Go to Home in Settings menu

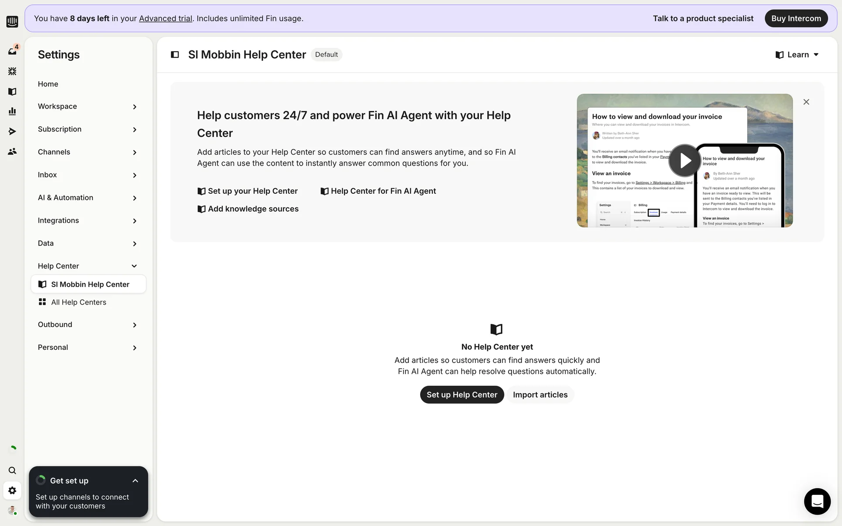48,84
